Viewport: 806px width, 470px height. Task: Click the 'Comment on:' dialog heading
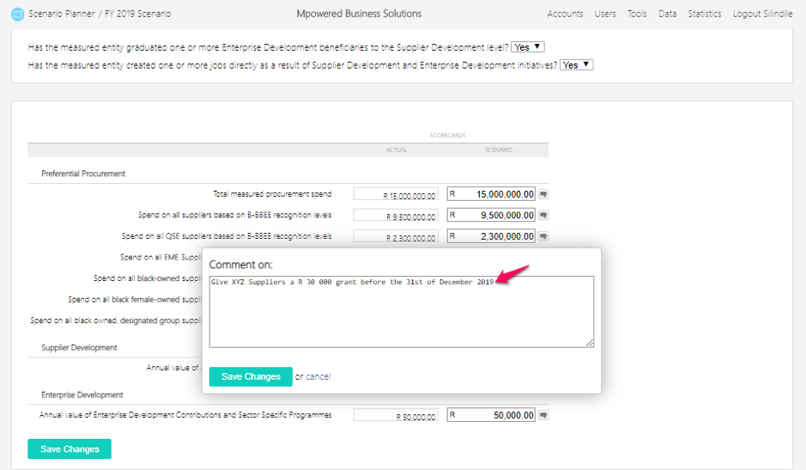coord(240,265)
